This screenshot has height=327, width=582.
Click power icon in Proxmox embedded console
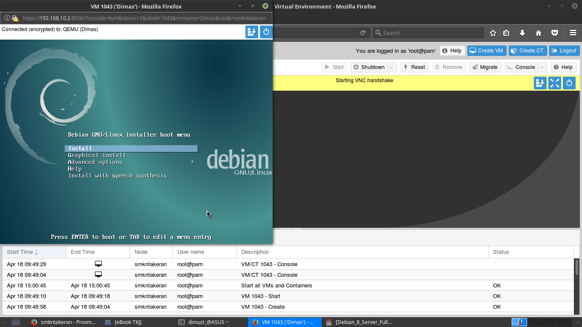point(569,83)
